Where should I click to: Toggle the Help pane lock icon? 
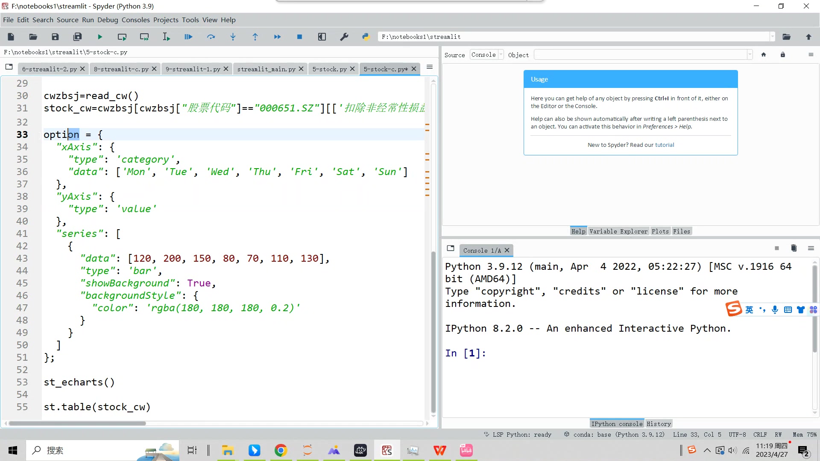pyautogui.click(x=782, y=55)
